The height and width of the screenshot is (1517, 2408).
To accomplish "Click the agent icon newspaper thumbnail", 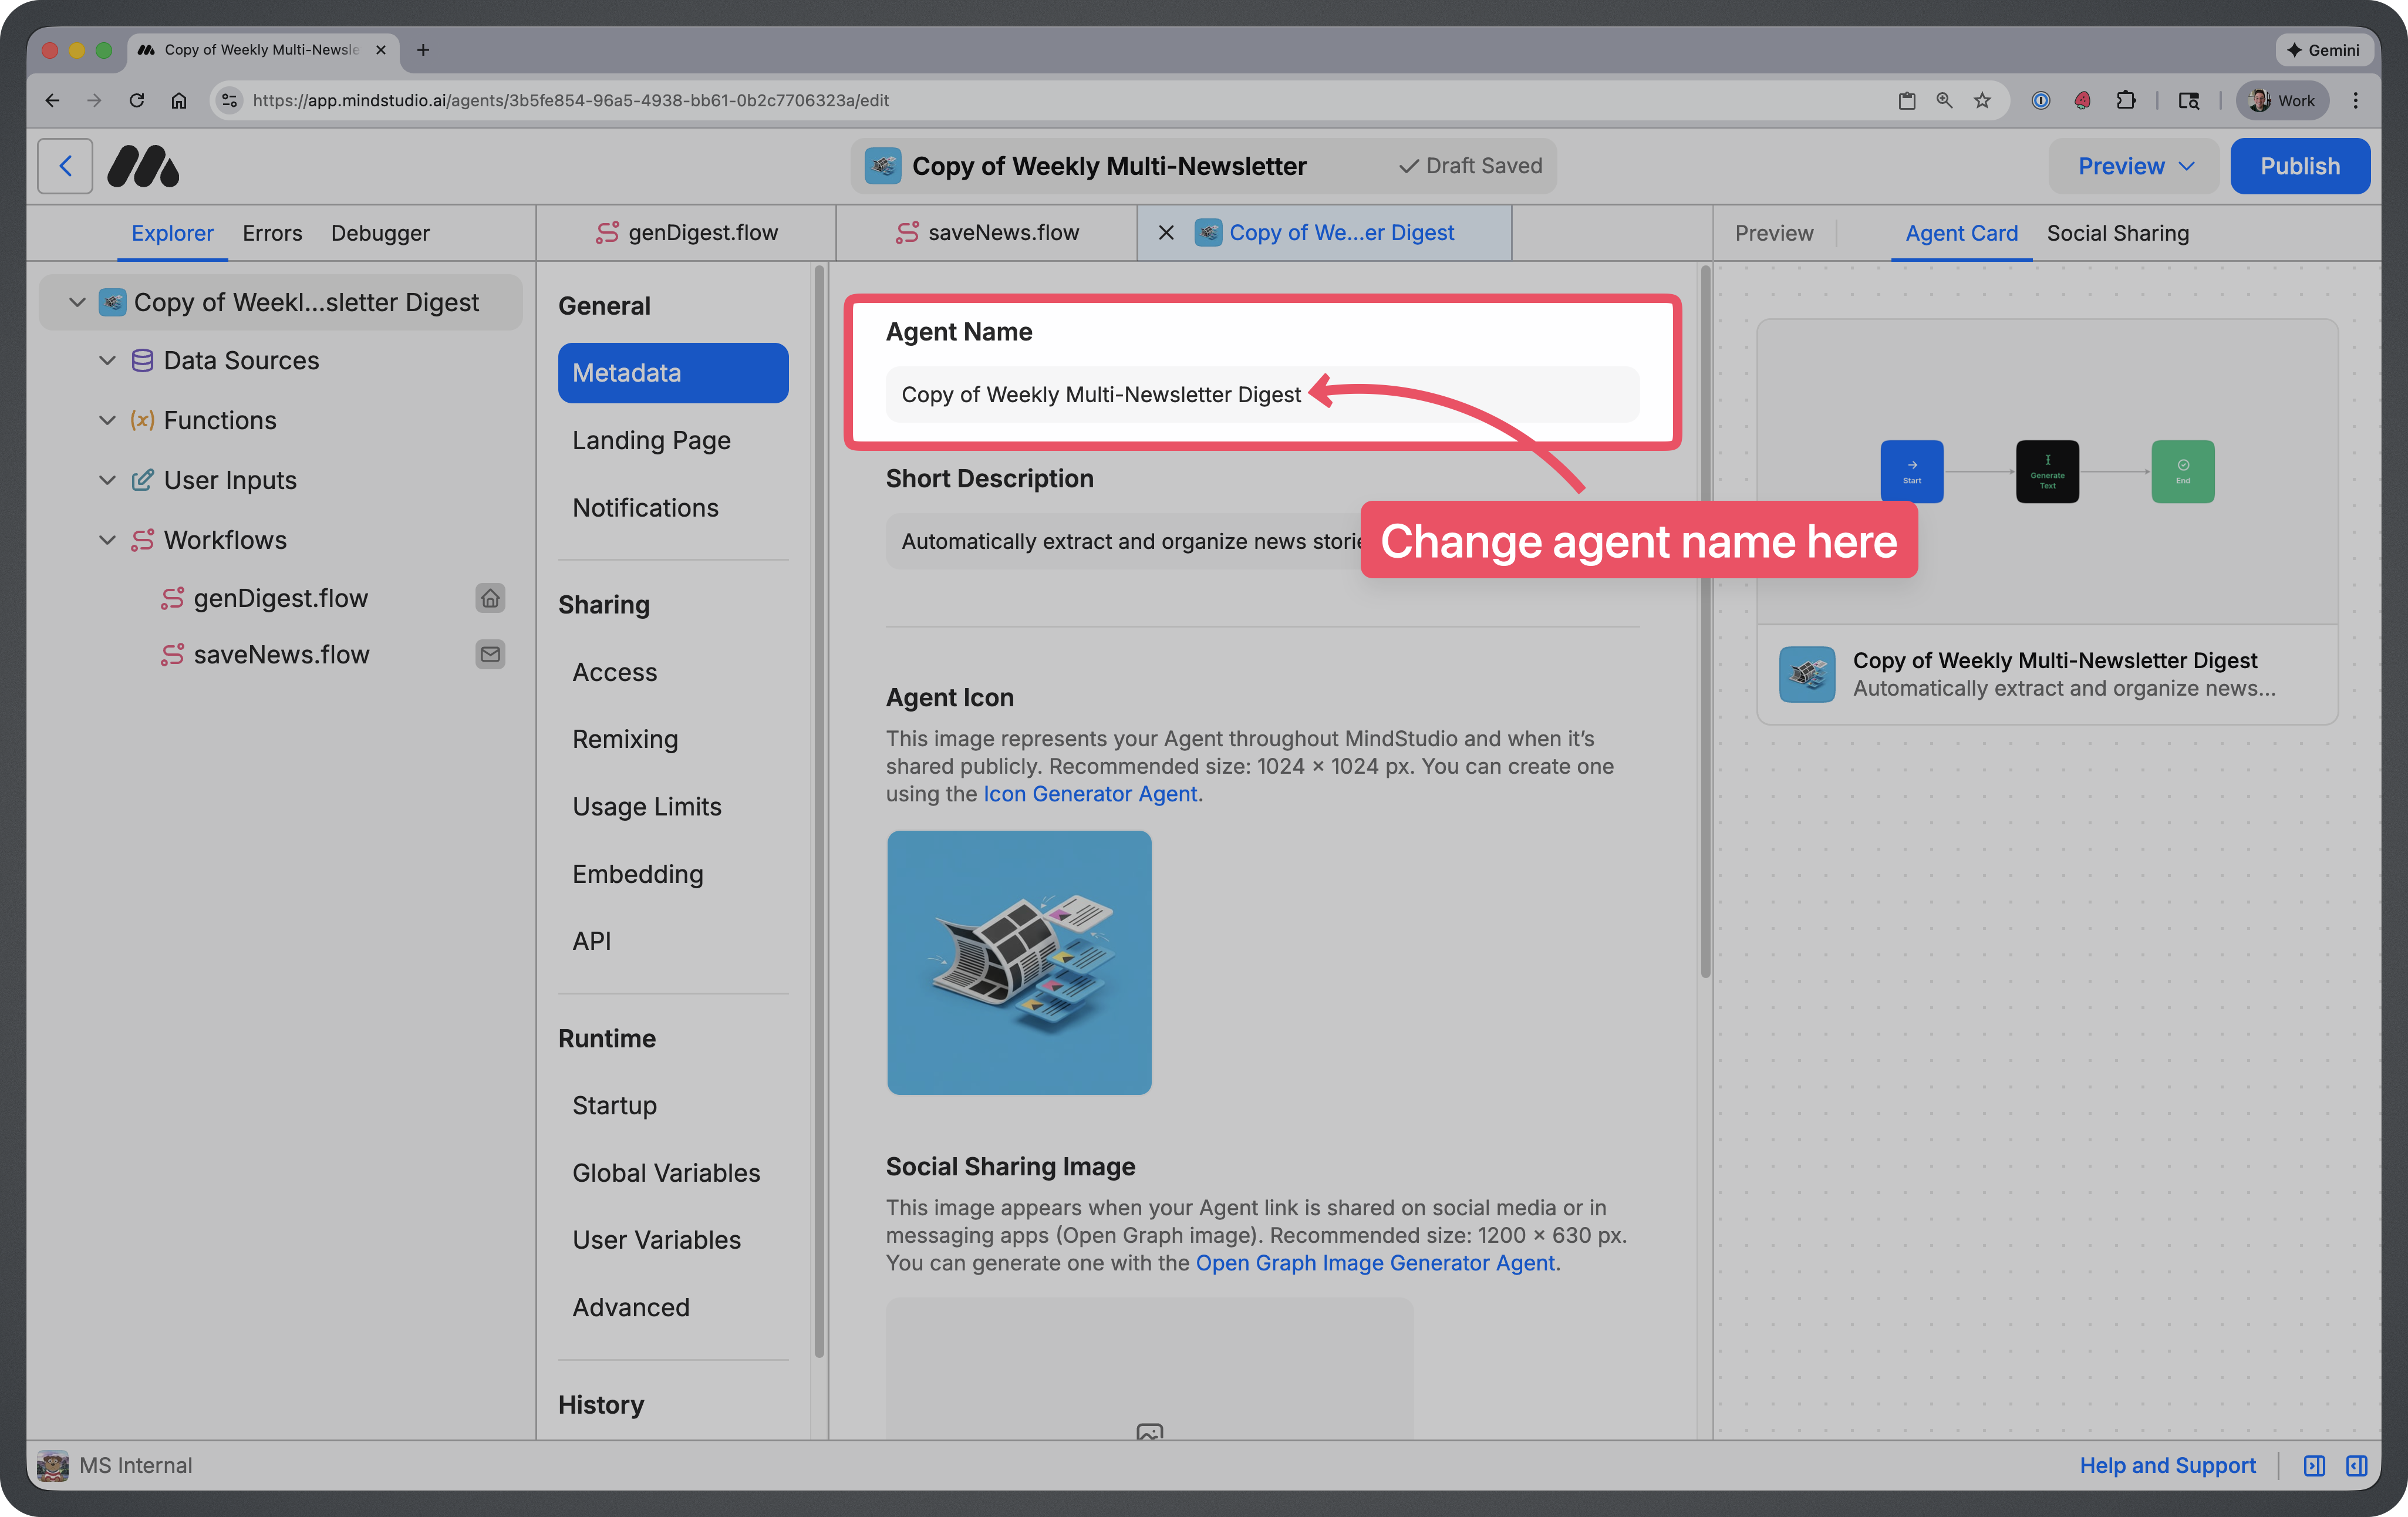I will pyautogui.click(x=1018, y=962).
